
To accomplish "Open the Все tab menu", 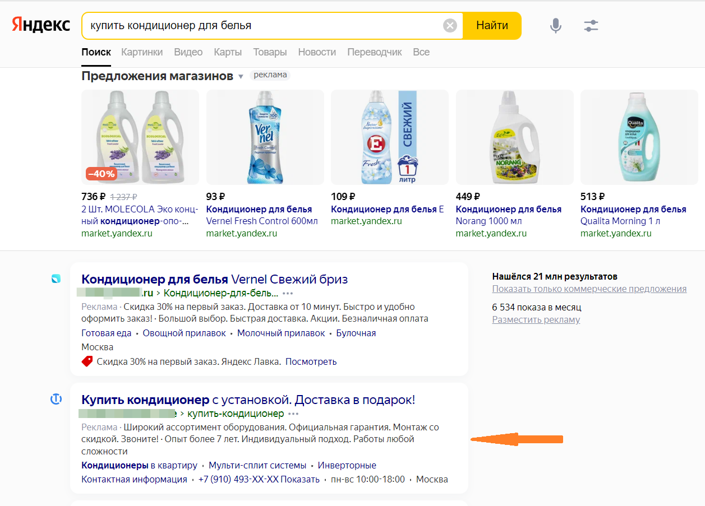I will [421, 52].
